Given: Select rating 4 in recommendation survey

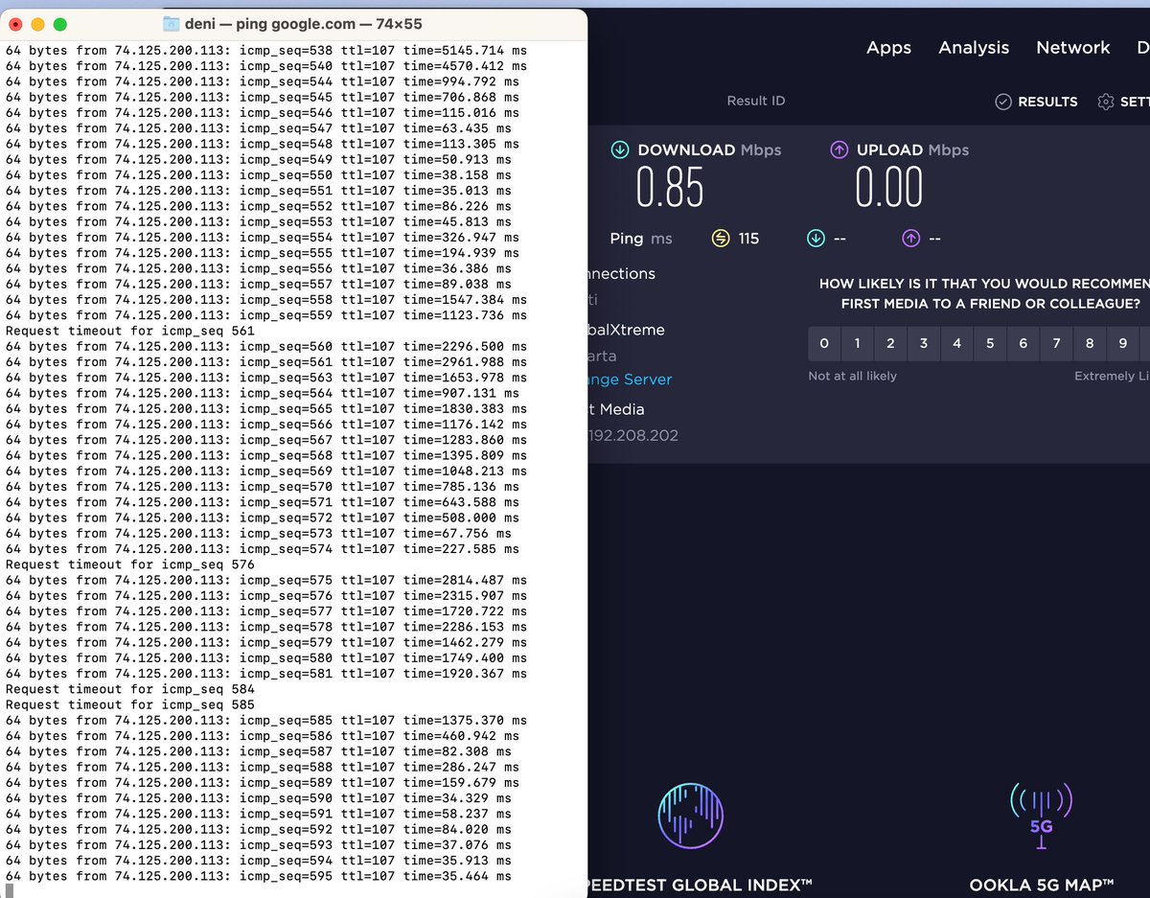Looking at the screenshot, I should (956, 343).
